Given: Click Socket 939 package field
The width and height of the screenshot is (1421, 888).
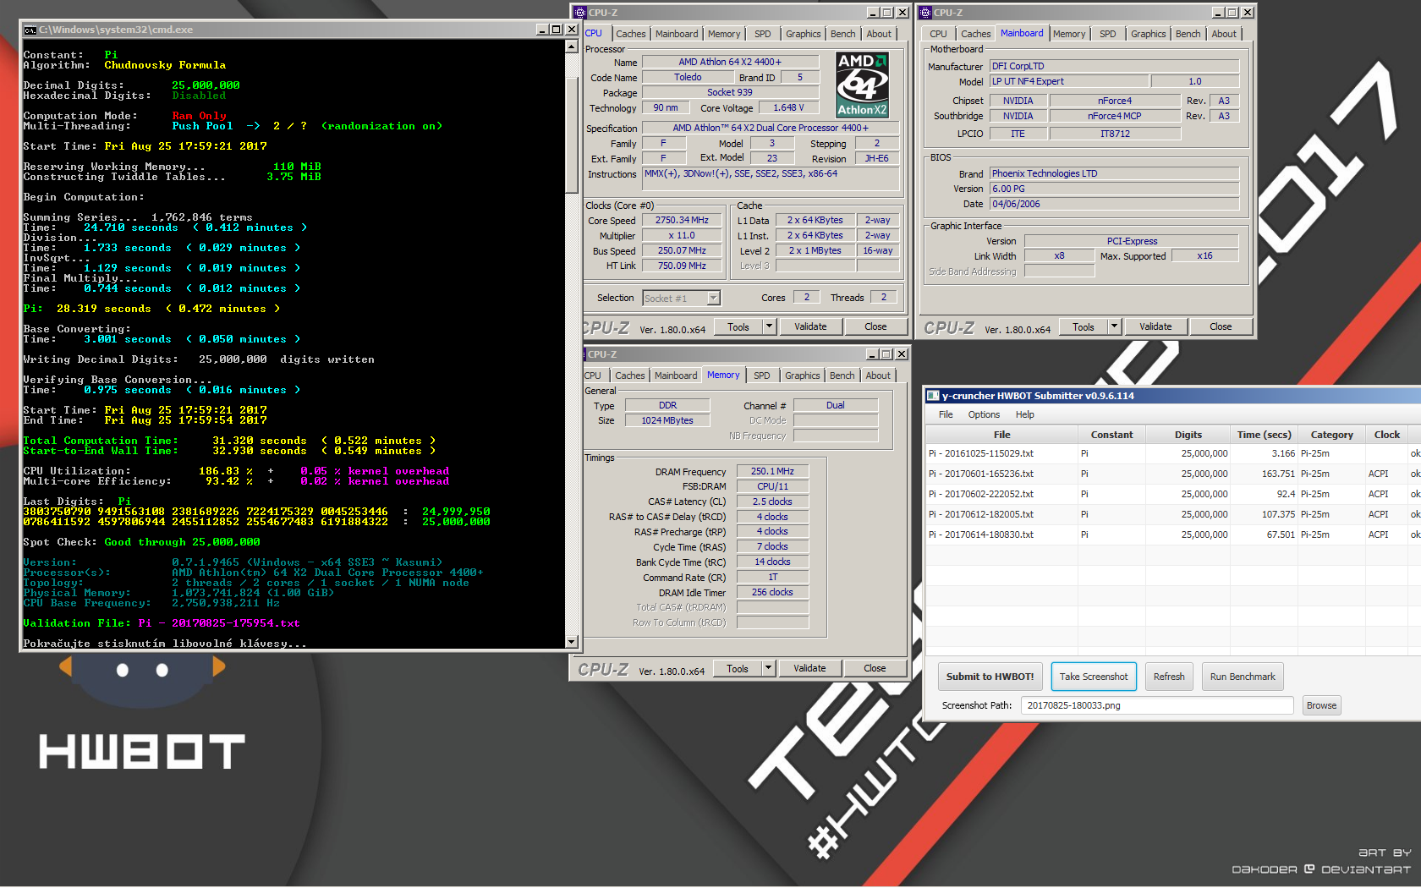Looking at the screenshot, I should (x=730, y=92).
